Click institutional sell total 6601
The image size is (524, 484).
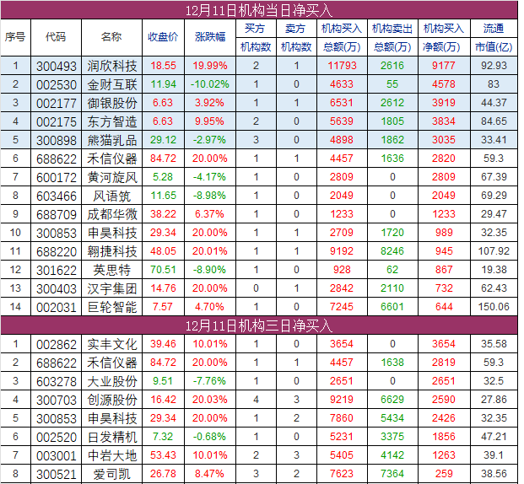coord(392,307)
